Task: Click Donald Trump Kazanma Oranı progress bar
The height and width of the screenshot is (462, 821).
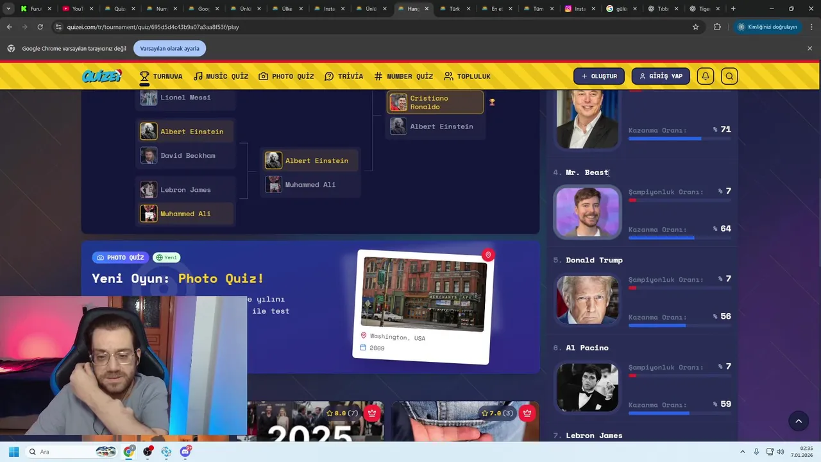Action: coord(679,325)
